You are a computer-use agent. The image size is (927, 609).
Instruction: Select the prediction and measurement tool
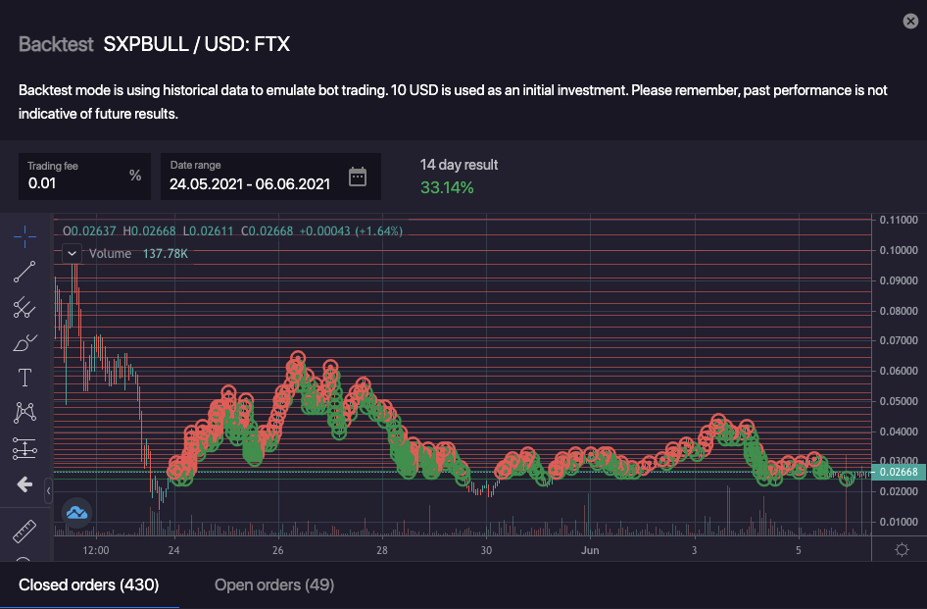click(24, 449)
